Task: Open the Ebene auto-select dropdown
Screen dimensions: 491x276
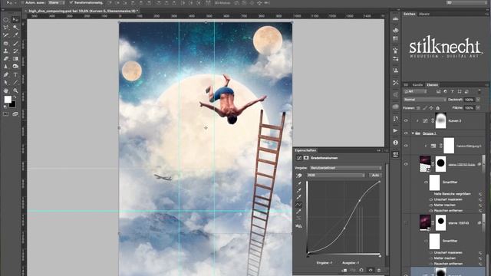Action: (56, 2)
